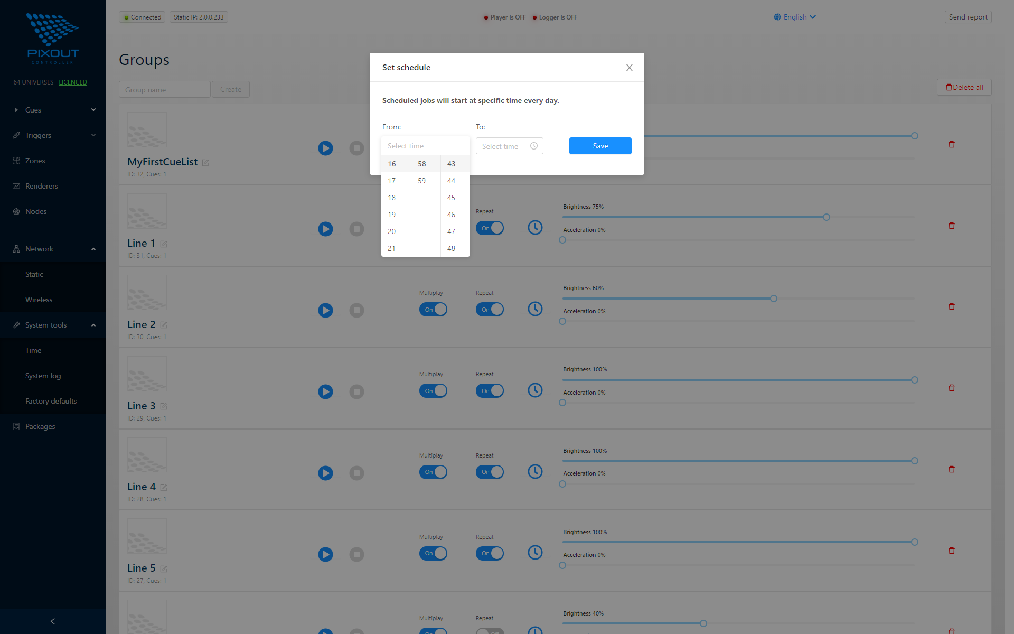The height and width of the screenshot is (634, 1014).
Task: Open the English language dropdown
Action: [x=794, y=17]
